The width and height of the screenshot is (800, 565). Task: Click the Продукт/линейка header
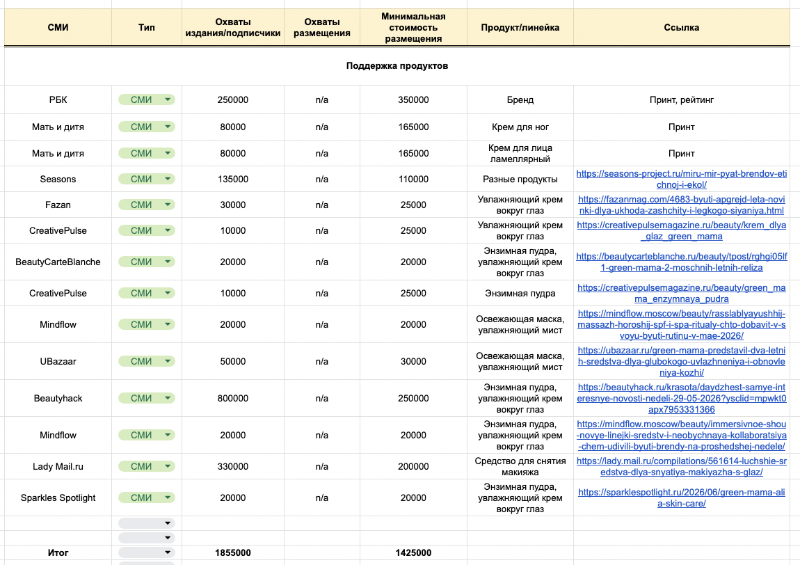(520, 27)
